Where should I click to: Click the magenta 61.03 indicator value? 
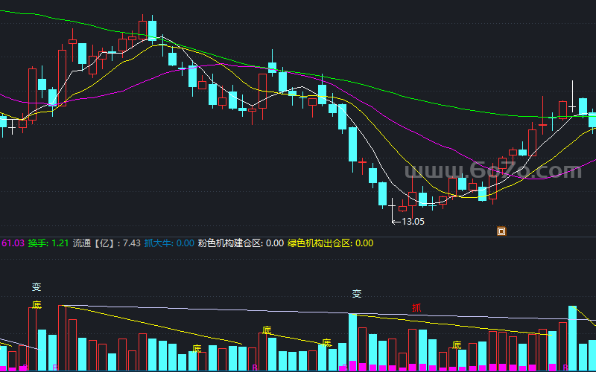coord(13,243)
